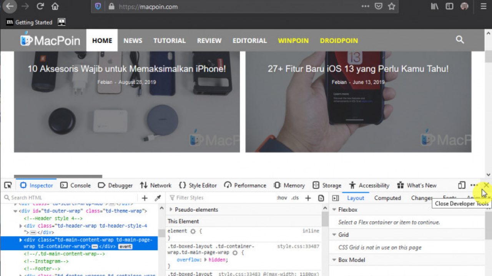This screenshot has height=276, width=492.
Task: Switch to the Style Editor tab
Action: coord(198,185)
